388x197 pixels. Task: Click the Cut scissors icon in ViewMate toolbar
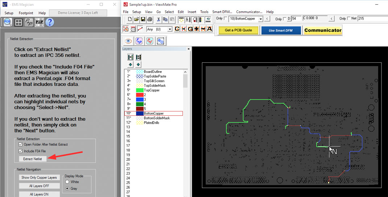click(x=158, y=19)
